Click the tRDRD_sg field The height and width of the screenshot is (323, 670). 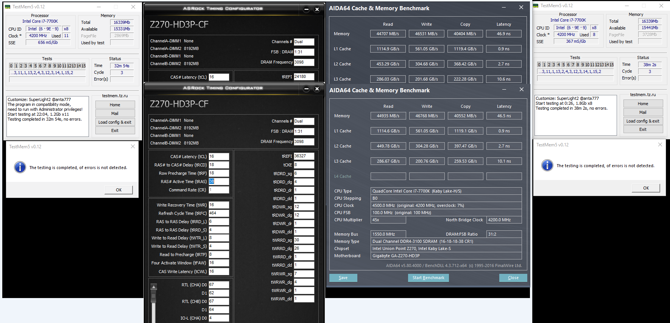tap(304, 174)
